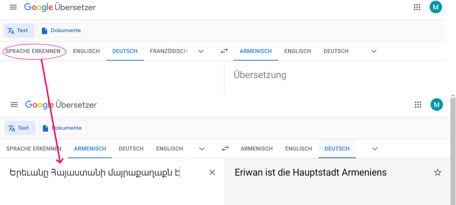Choose source Englisch tab in upper window
This screenshot has width=456, height=205.
(86, 51)
